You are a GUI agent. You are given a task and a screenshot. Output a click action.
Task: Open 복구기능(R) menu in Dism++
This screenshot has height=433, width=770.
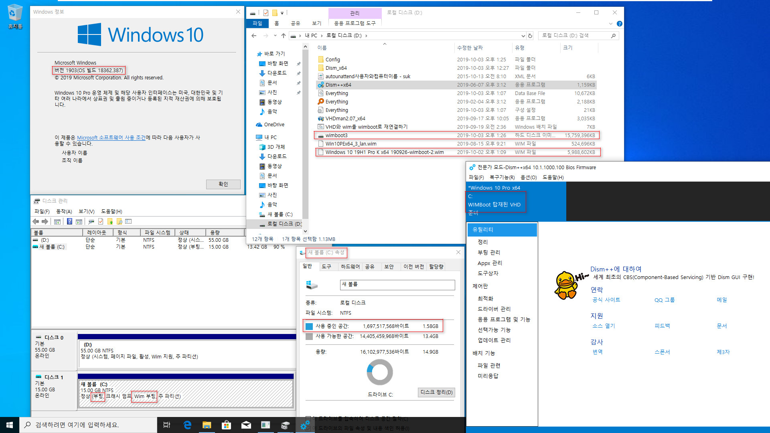tap(502, 177)
